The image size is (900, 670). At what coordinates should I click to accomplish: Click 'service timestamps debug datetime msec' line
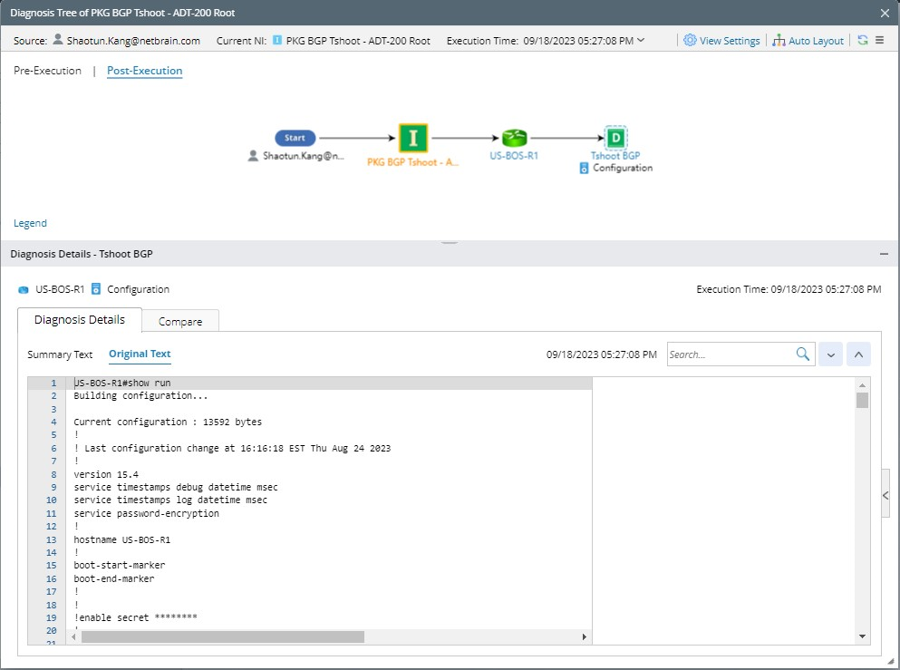[176, 488]
